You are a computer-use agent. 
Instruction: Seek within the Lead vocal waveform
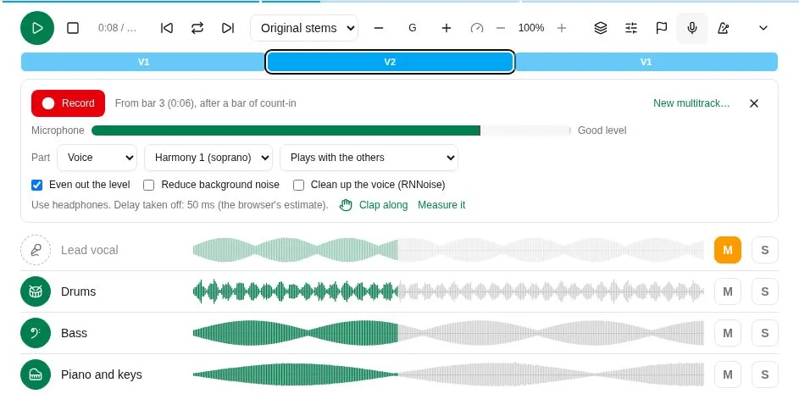[x=448, y=250]
